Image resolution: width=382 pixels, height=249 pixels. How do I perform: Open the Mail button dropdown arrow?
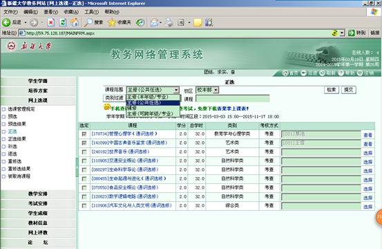(160, 23)
